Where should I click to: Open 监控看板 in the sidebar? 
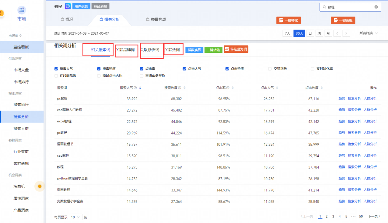click(x=21, y=47)
